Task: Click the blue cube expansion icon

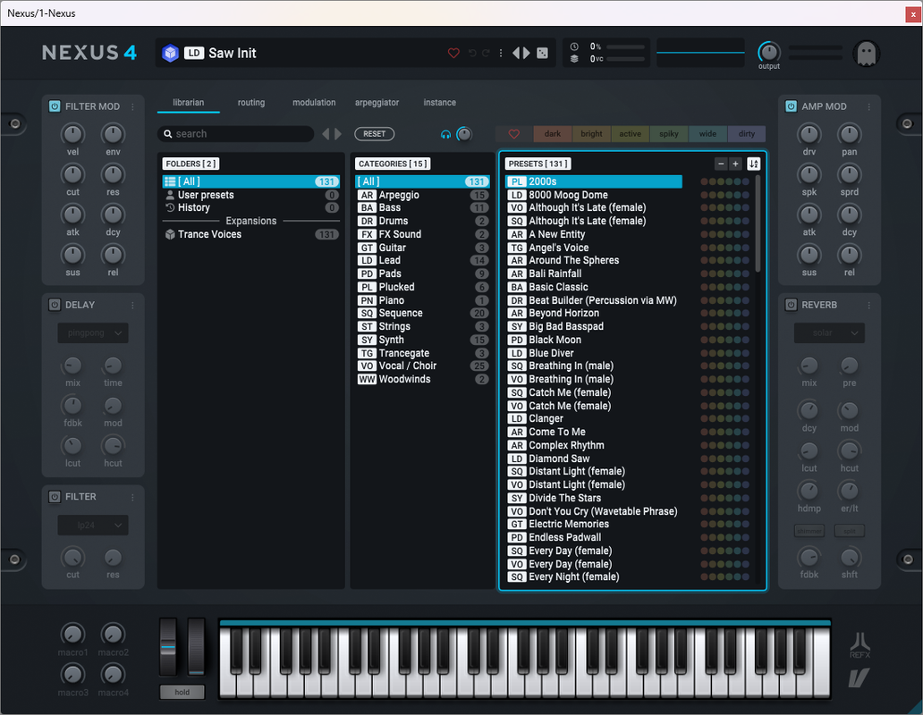Action: (x=170, y=53)
